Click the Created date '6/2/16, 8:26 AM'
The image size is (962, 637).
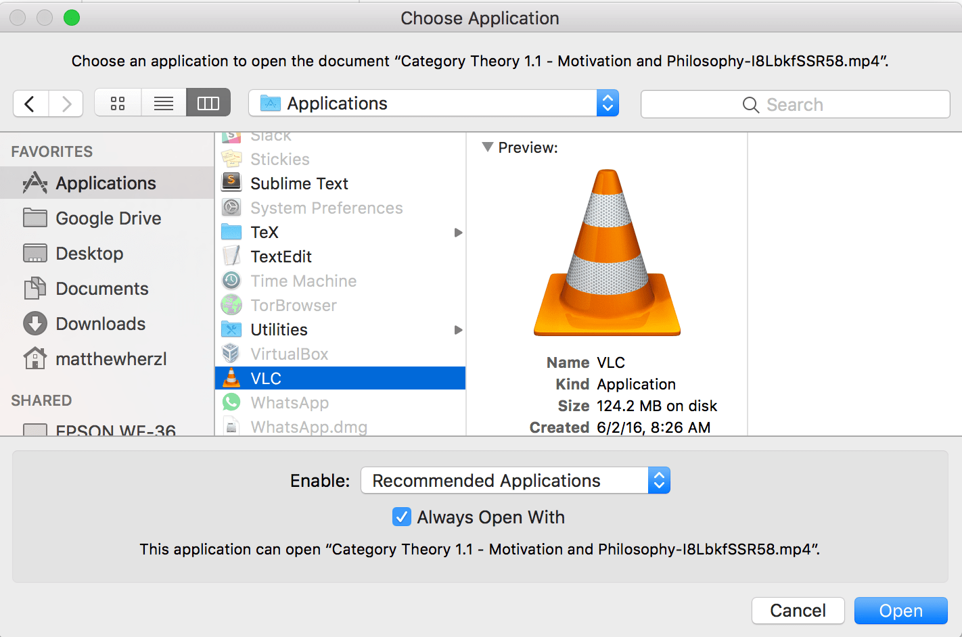653,427
